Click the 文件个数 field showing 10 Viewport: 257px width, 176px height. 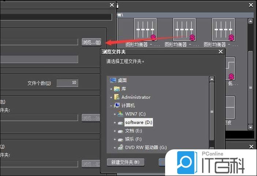67,83
